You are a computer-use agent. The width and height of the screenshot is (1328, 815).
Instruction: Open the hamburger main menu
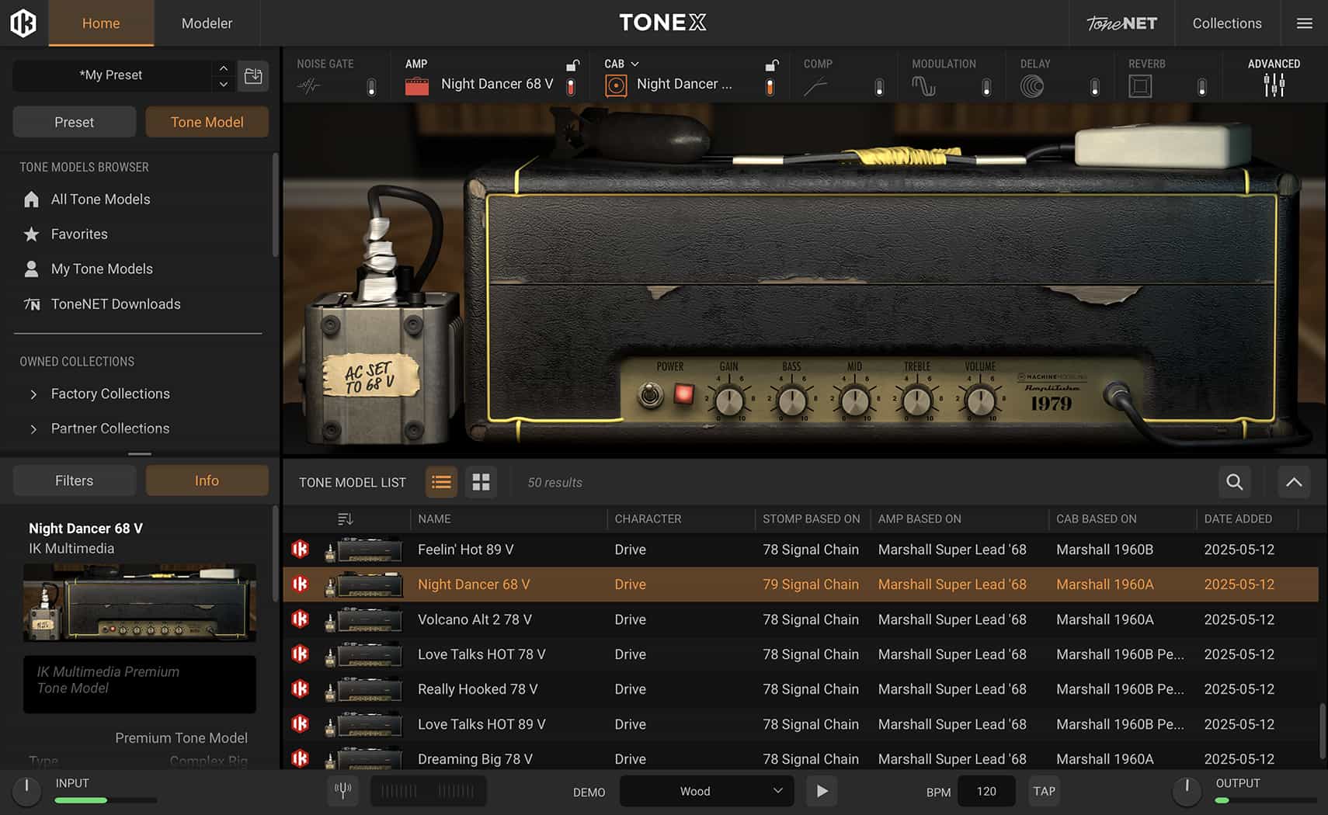pos(1305,23)
